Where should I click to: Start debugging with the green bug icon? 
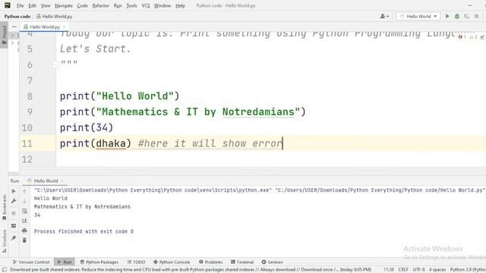click(x=457, y=16)
